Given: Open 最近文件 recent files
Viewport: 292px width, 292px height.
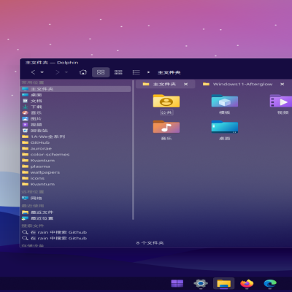Looking at the screenshot, I should pyautogui.click(x=76, y=212).
